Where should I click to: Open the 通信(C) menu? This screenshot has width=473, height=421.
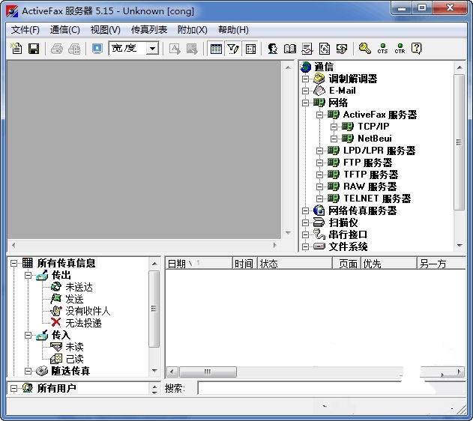coord(65,30)
